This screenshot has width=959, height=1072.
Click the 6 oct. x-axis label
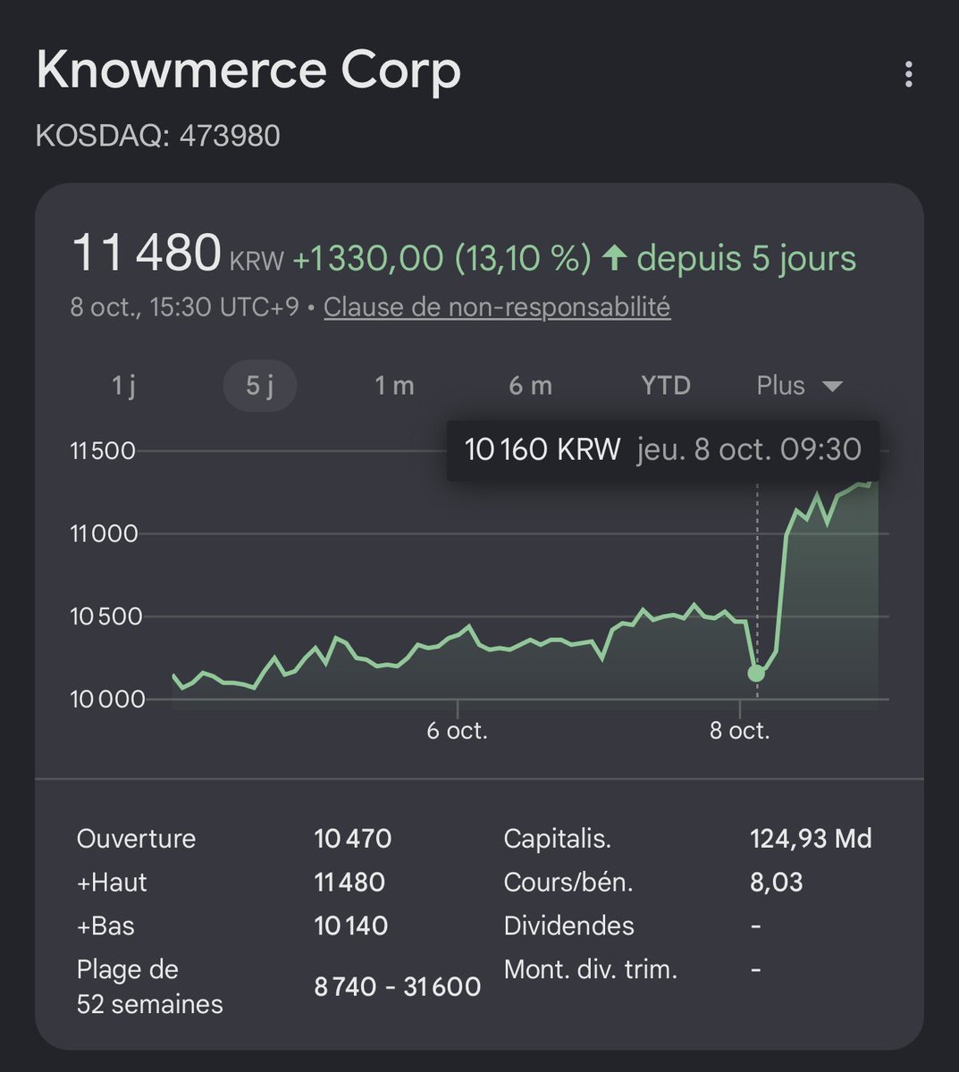[x=457, y=731]
